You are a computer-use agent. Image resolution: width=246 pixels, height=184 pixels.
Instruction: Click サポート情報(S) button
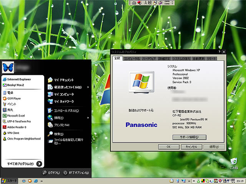[189, 137]
